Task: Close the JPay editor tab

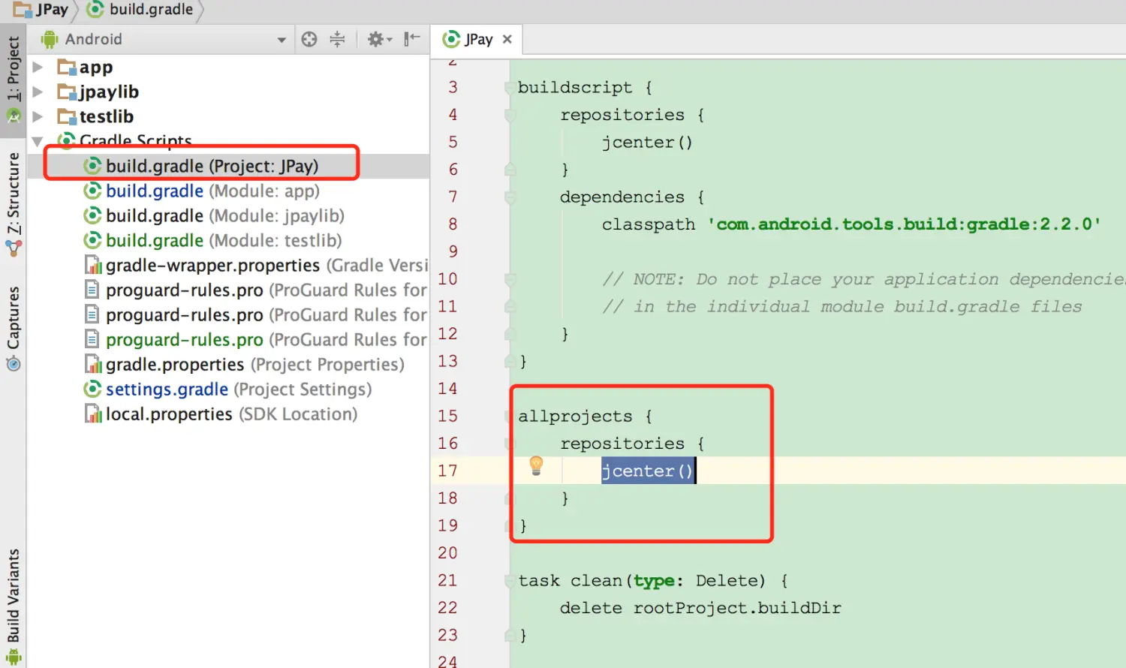Action: [507, 39]
